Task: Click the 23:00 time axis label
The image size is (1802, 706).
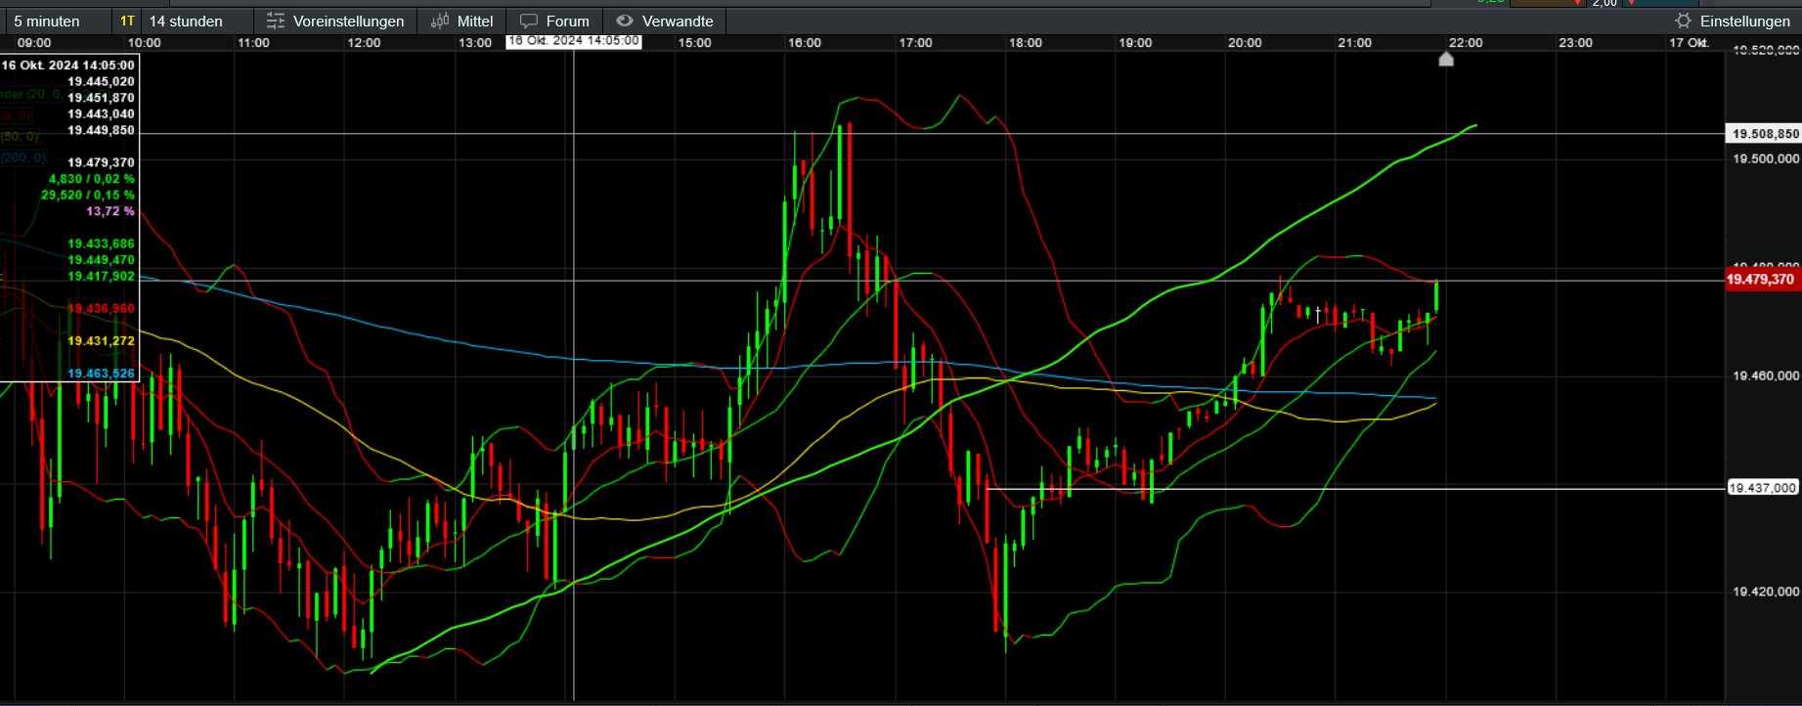Action: (x=1575, y=43)
